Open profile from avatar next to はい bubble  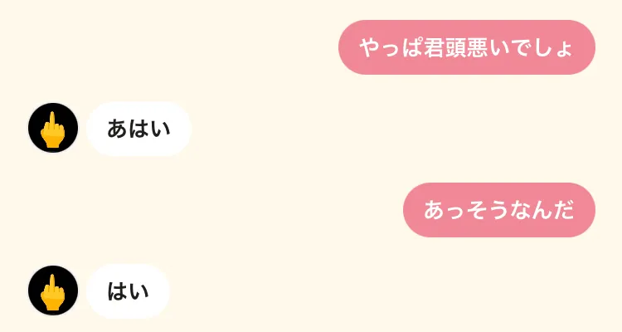pyautogui.click(x=53, y=290)
